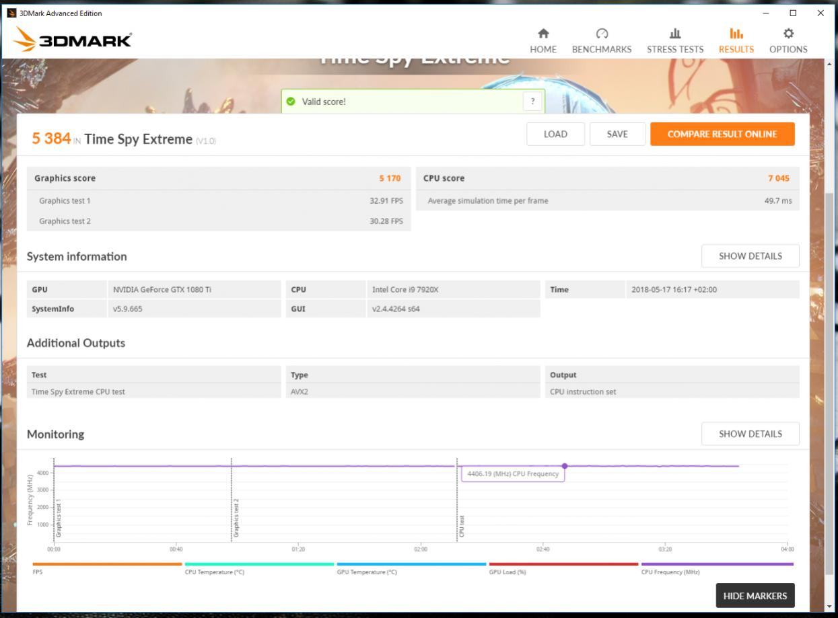The width and height of the screenshot is (838, 618).
Task: Show details for System information
Action: coord(750,256)
